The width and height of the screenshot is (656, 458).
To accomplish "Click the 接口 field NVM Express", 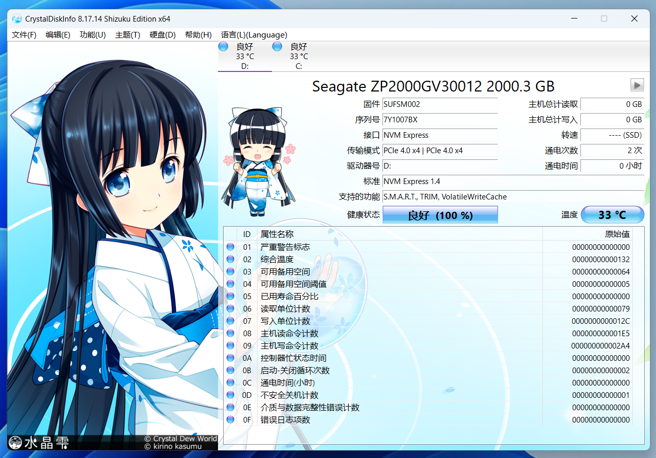I will tap(440, 135).
